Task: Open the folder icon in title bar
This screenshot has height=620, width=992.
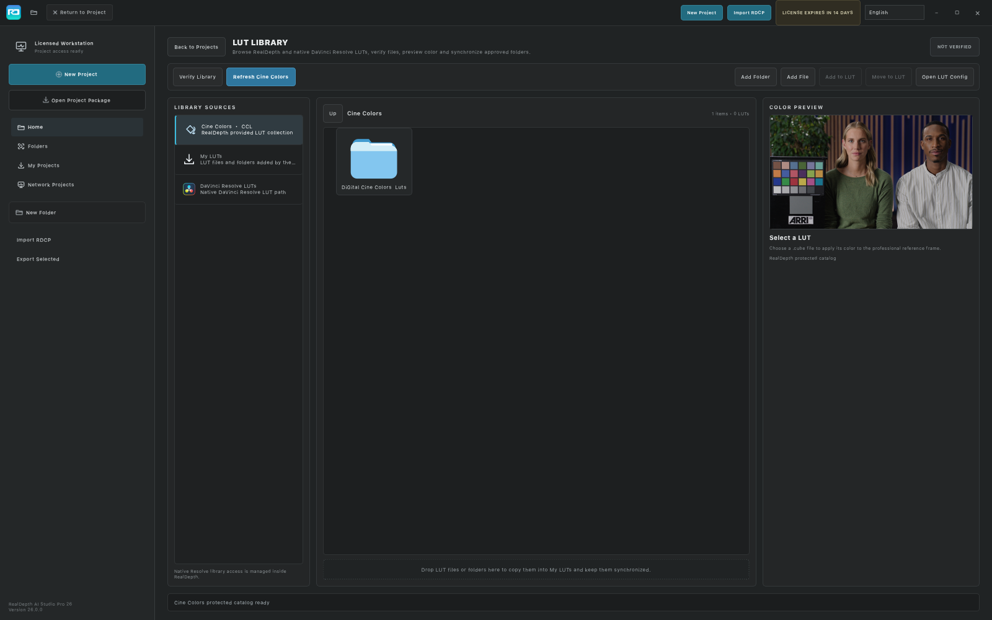Action: click(x=33, y=12)
